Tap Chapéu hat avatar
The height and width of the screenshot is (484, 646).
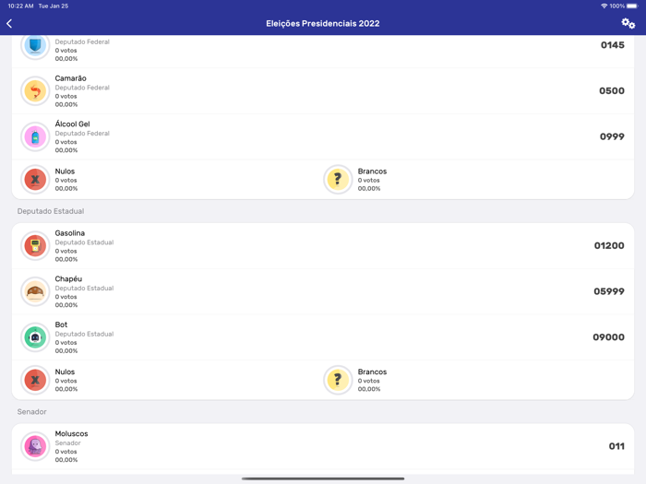[35, 291]
